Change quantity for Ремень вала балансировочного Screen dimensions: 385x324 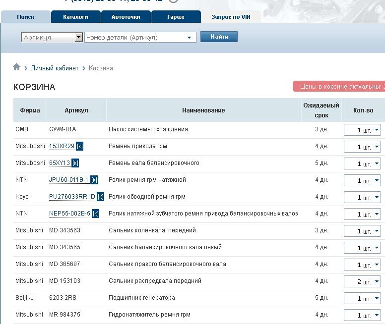362,163
